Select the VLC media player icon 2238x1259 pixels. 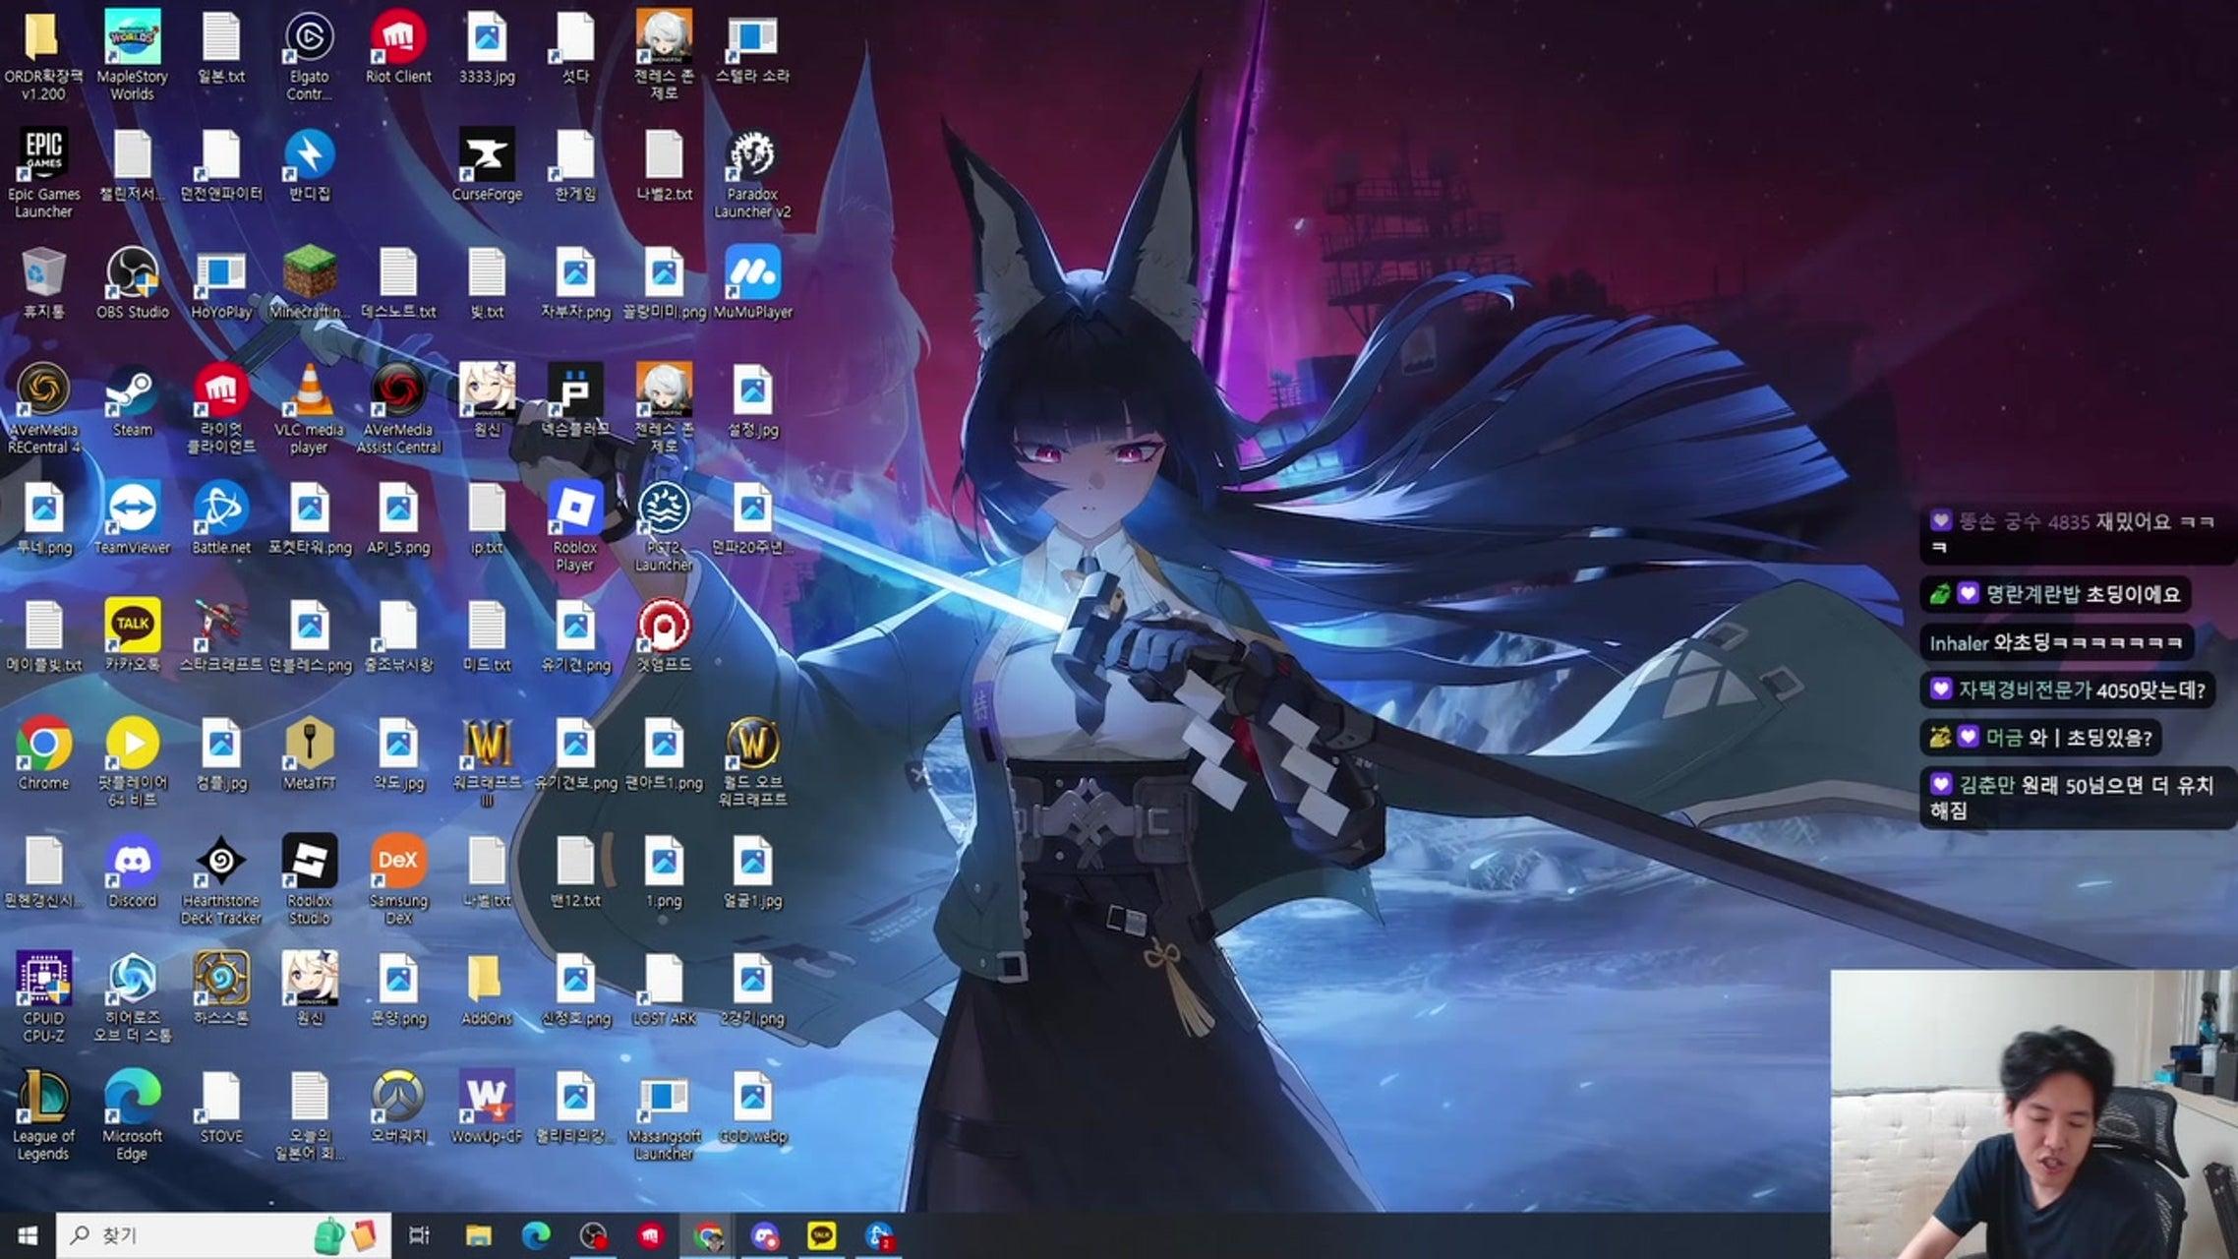pyautogui.click(x=309, y=393)
